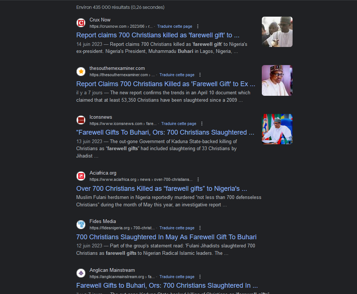Open thesouthernexaminer Buhari portrait thumbnail
Screen dimensions: 357x294
(x=277, y=81)
